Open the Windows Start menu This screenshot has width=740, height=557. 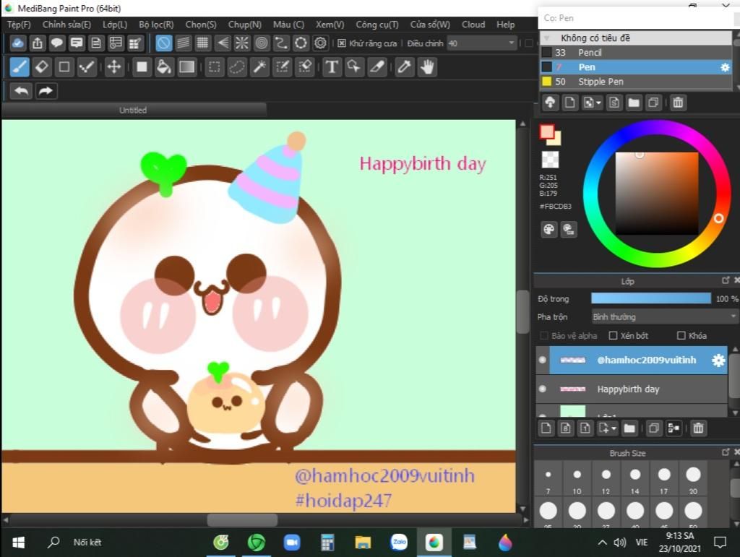(18, 543)
